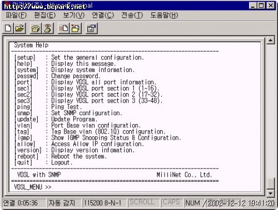Open the 파일(F) menu
This screenshot has width=278, height=210.
click(16, 15)
